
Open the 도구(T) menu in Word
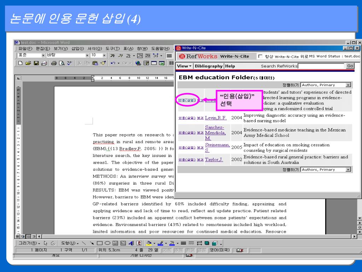coord(112,49)
